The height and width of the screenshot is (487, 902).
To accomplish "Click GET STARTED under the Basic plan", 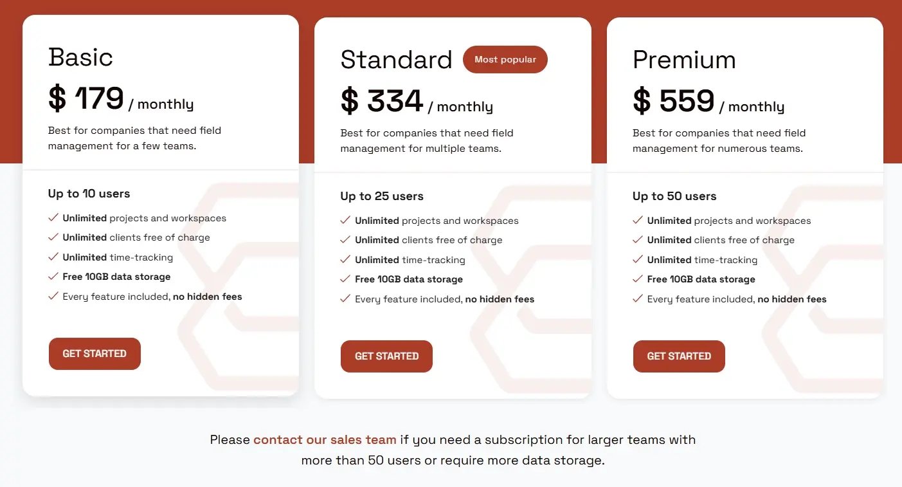I will (95, 353).
